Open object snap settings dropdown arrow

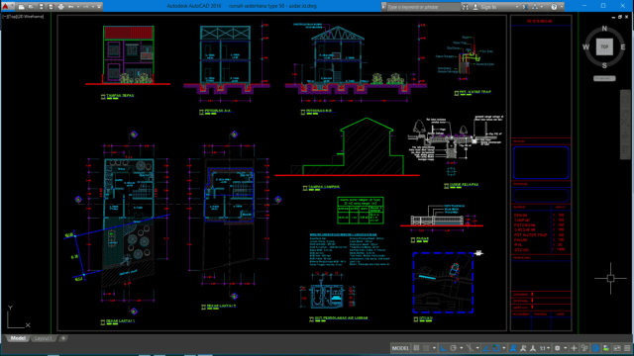(x=504, y=348)
